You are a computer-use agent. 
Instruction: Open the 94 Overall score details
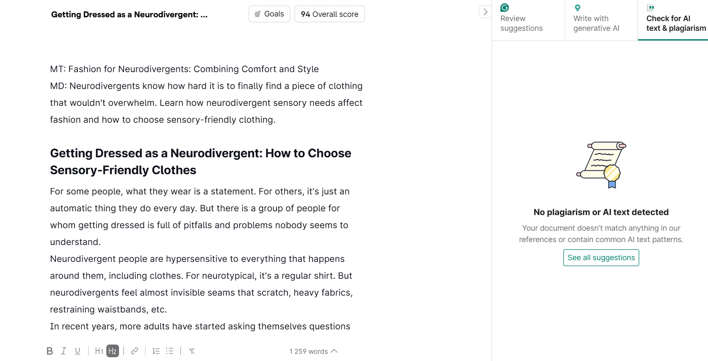(x=330, y=14)
